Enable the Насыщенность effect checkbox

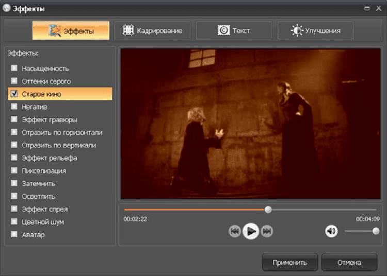tap(14, 68)
